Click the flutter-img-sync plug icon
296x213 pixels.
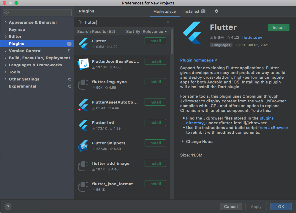point(83,85)
